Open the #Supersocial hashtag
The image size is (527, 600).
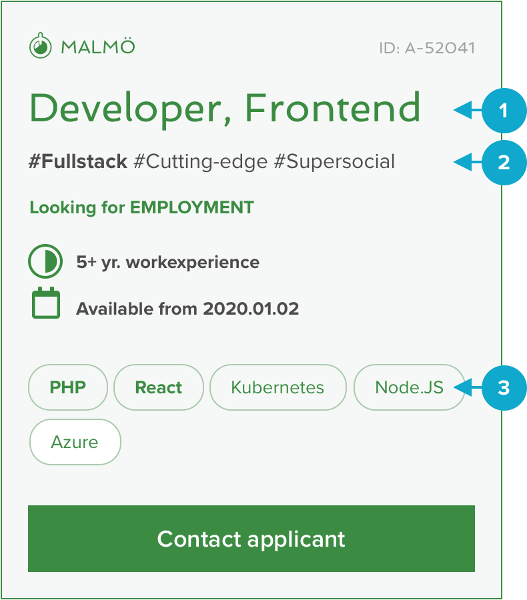click(334, 162)
